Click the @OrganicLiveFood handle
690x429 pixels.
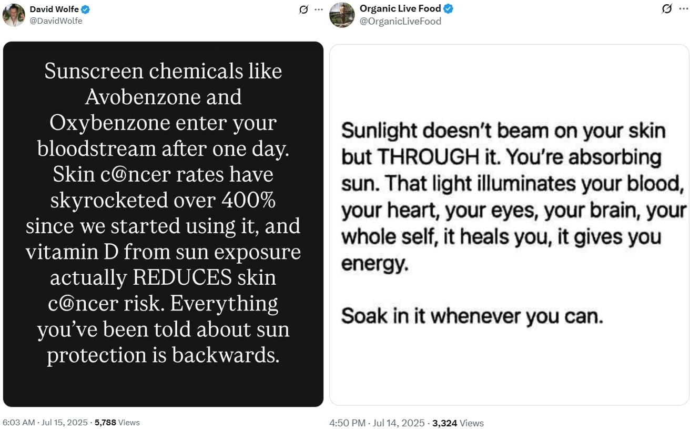[400, 21]
